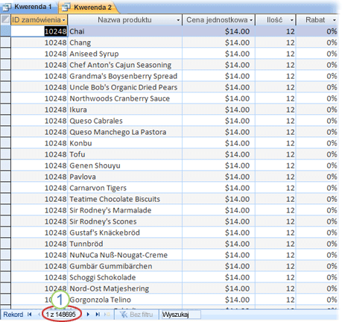Click the select-all box in the datasheet corner
The height and width of the screenshot is (322, 342).
(x=5, y=19)
